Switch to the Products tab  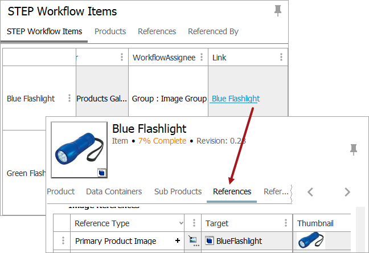[110, 31]
